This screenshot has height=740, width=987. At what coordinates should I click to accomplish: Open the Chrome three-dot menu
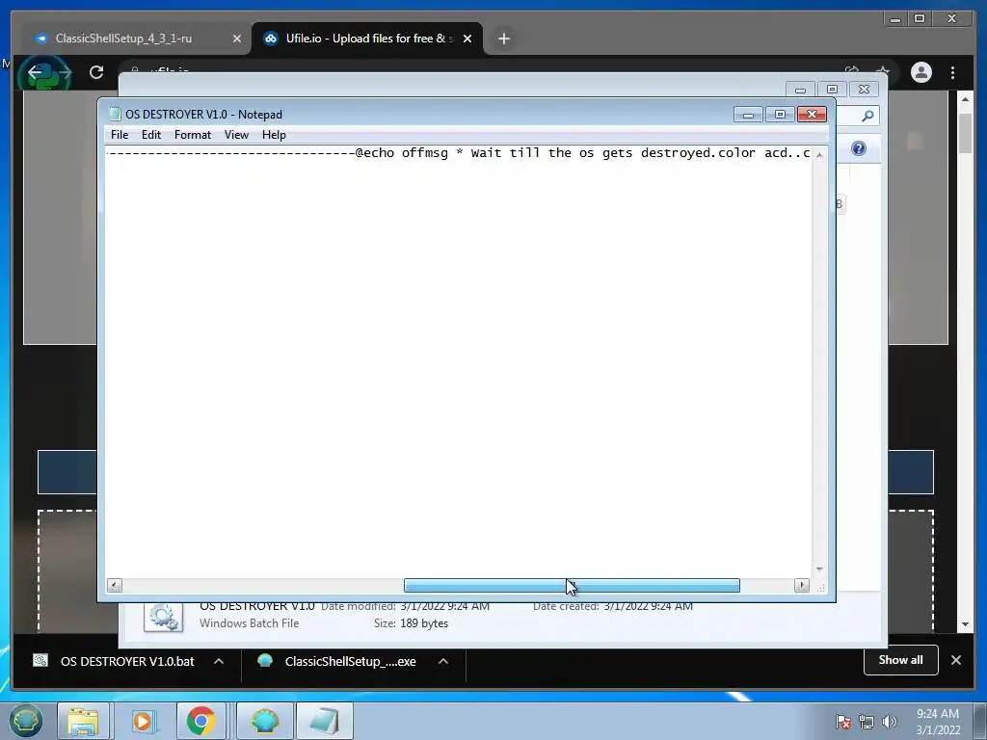coord(952,72)
